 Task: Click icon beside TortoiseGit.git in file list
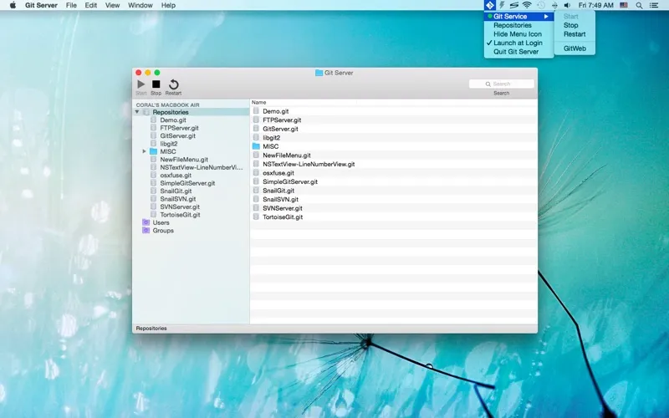coord(256,217)
